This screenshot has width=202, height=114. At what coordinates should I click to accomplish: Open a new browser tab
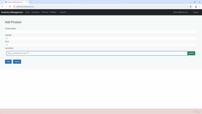coord(31,2)
